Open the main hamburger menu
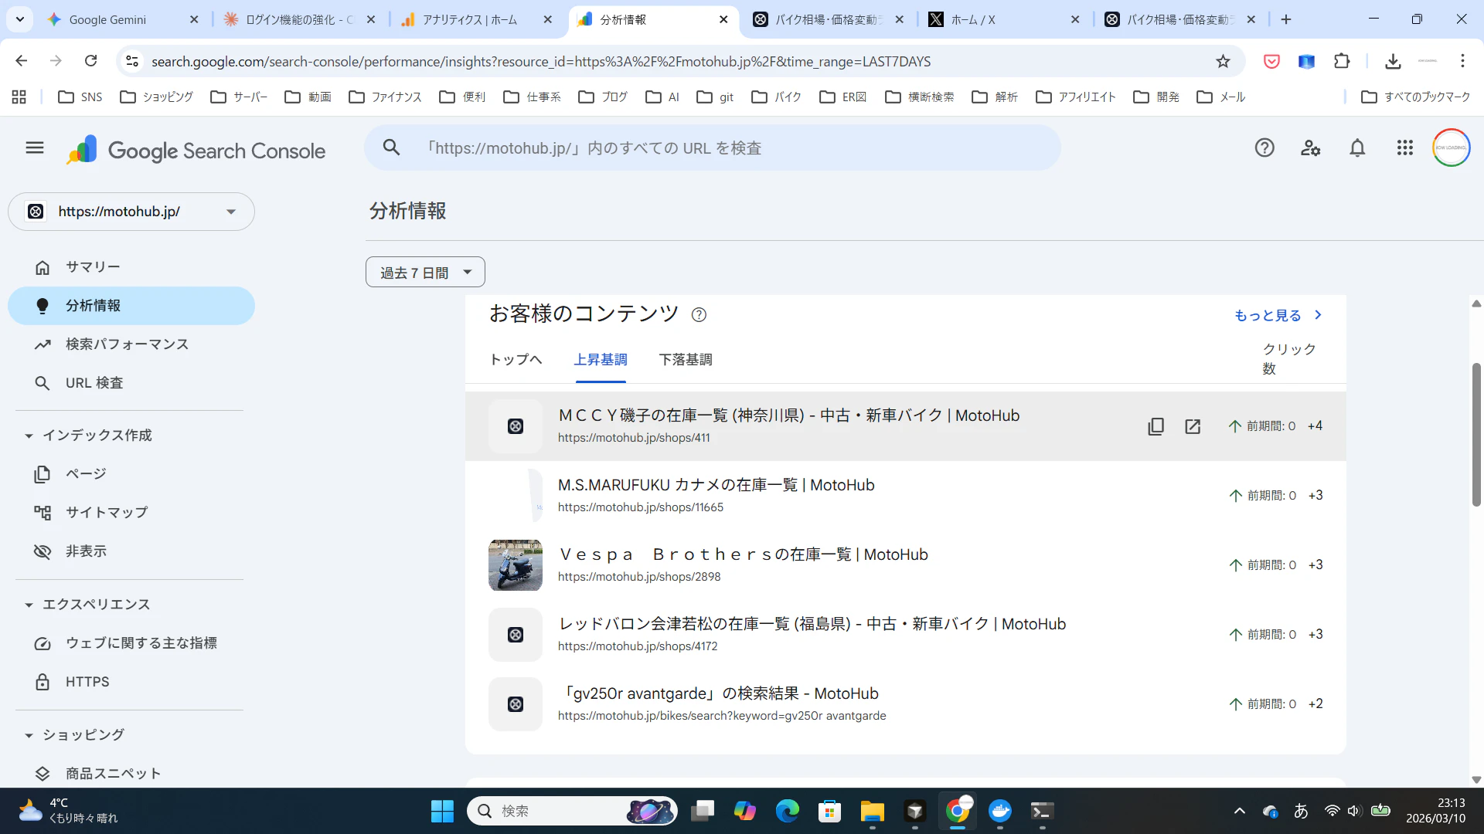This screenshot has height=834, width=1484. [35, 147]
